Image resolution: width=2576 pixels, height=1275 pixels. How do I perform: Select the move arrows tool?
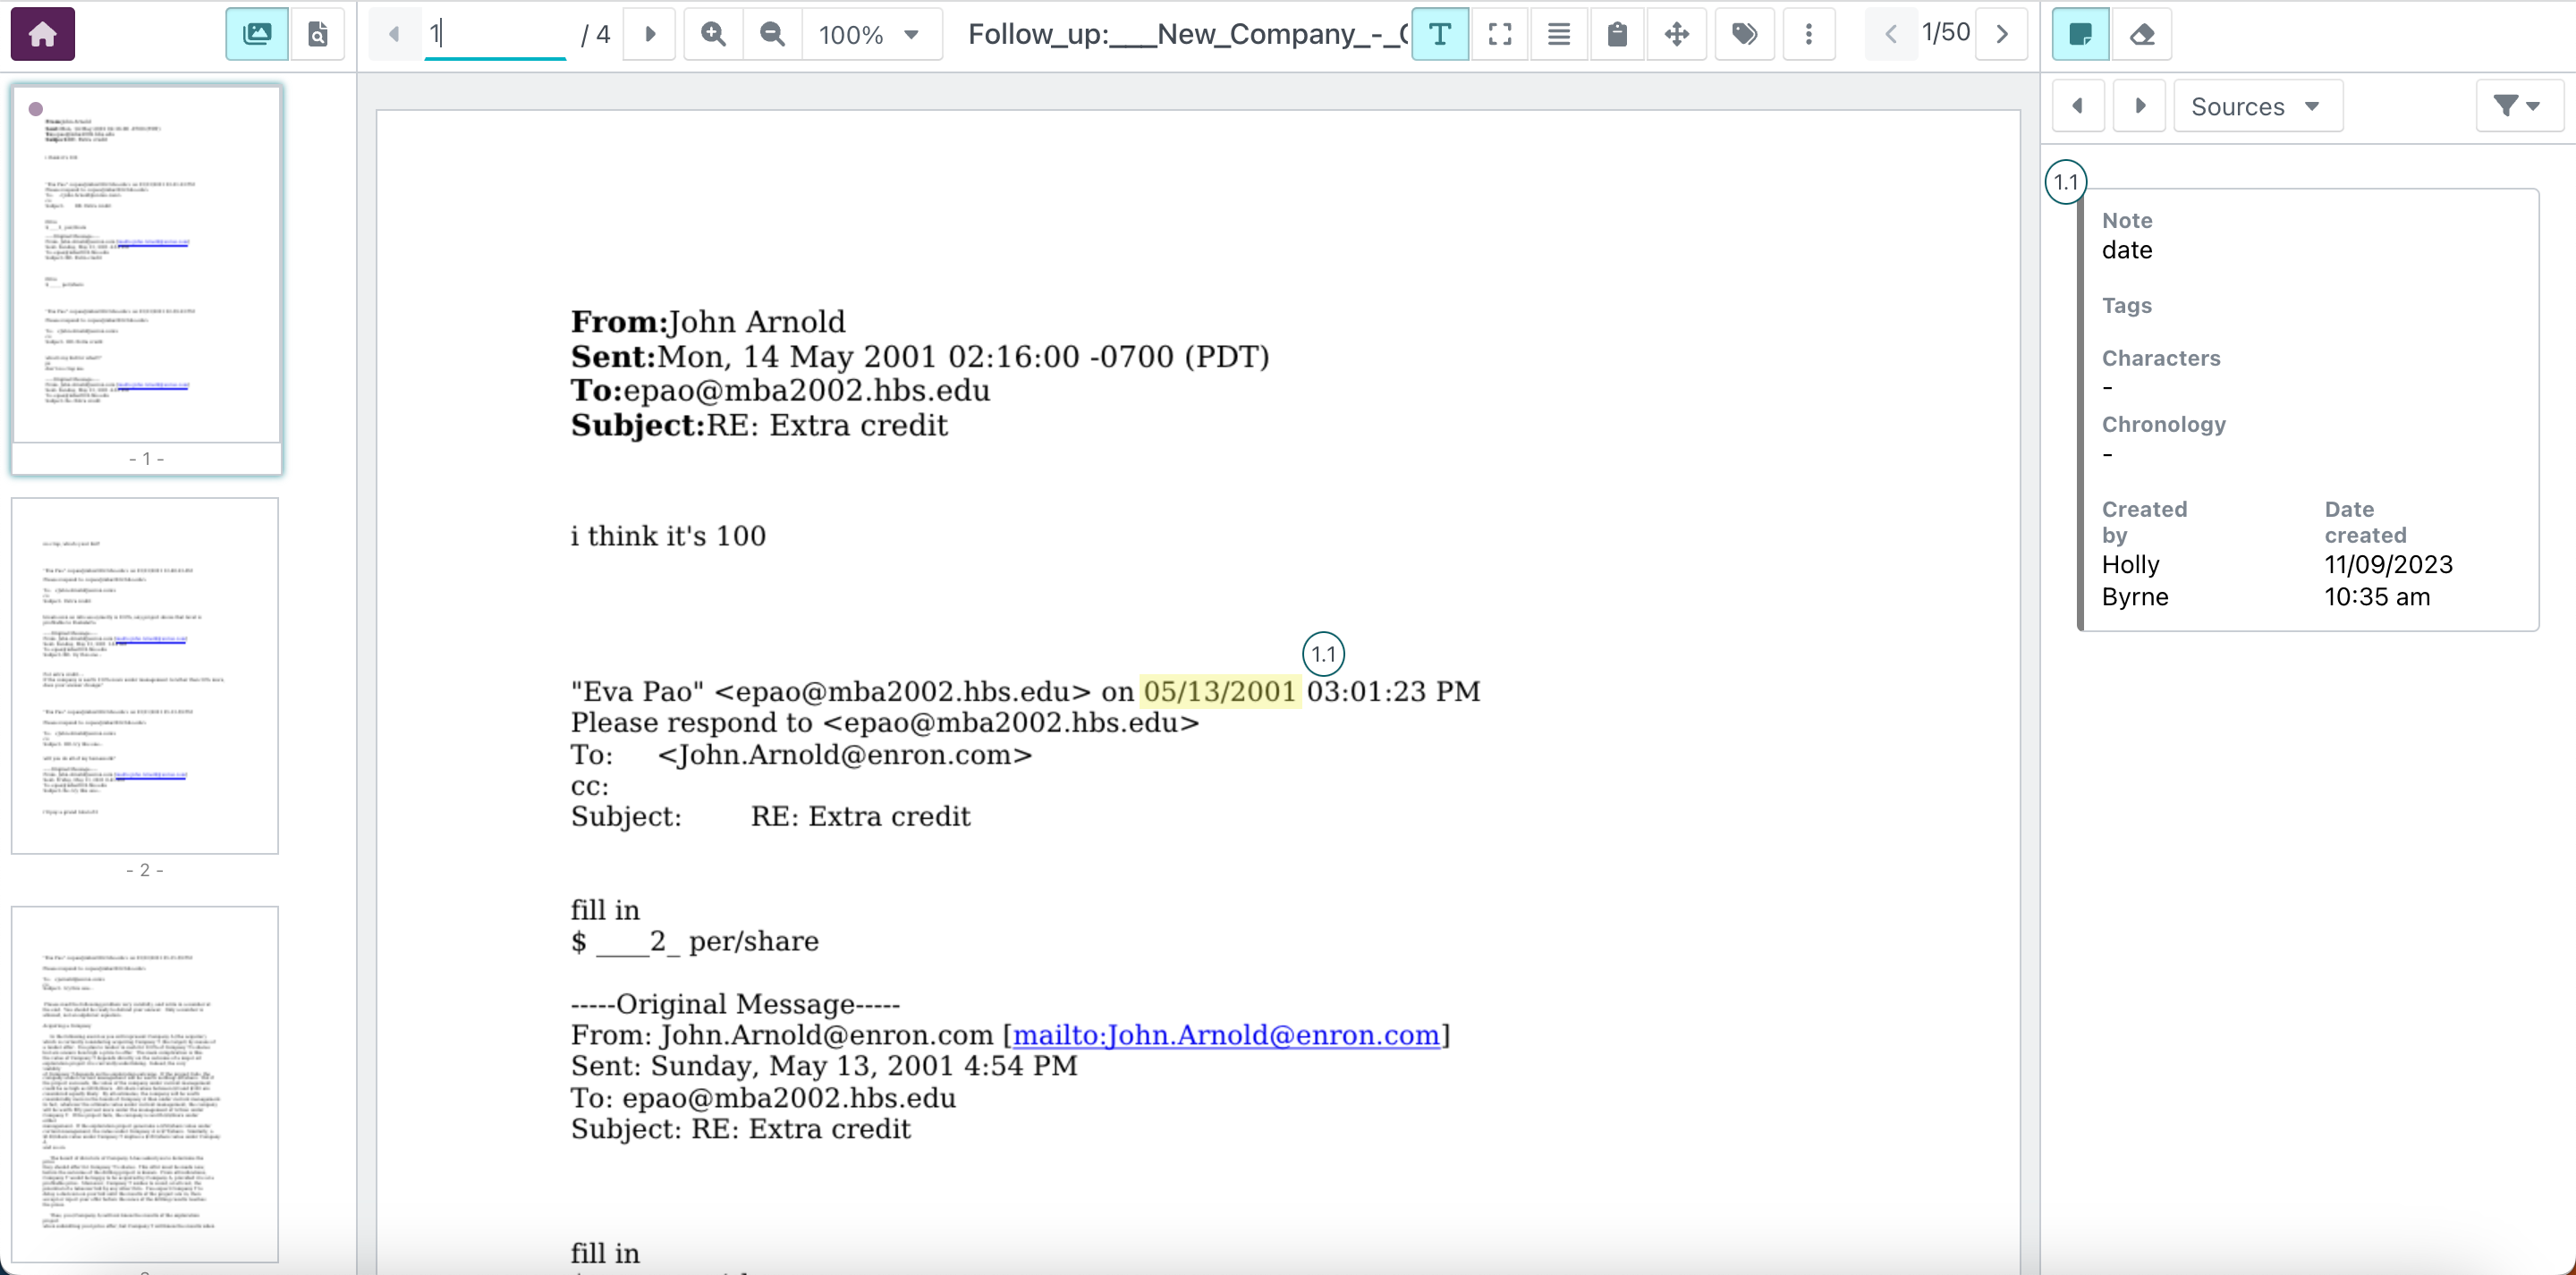pos(1676,34)
